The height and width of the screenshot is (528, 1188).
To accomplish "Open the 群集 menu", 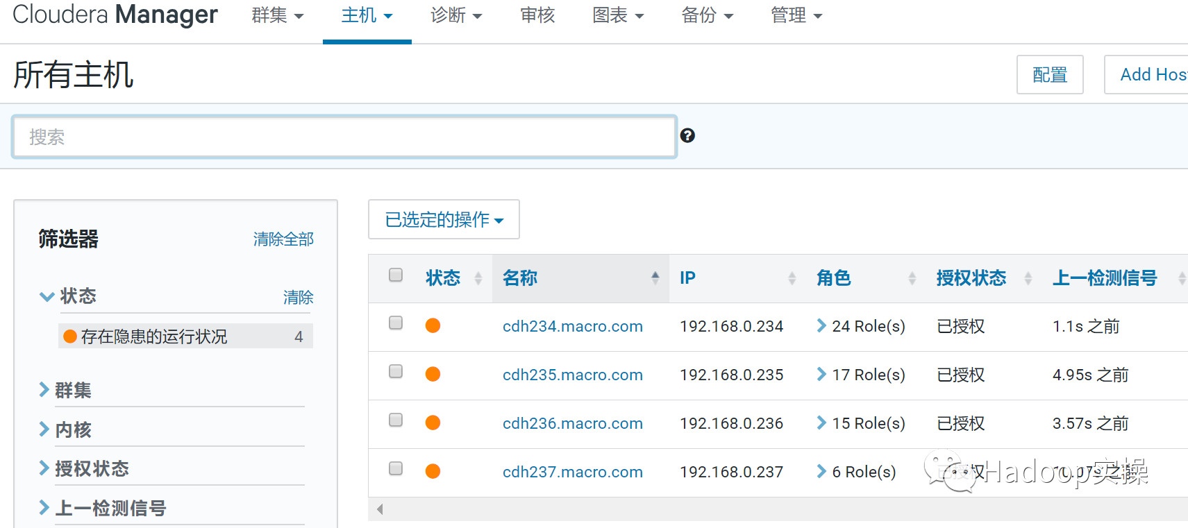I will tap(278, 15).
